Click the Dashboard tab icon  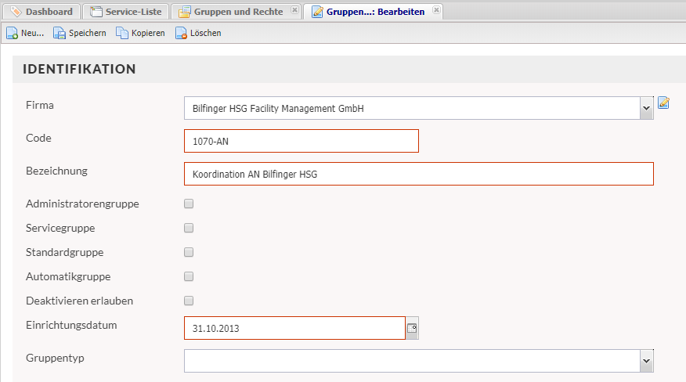point(16,12)
